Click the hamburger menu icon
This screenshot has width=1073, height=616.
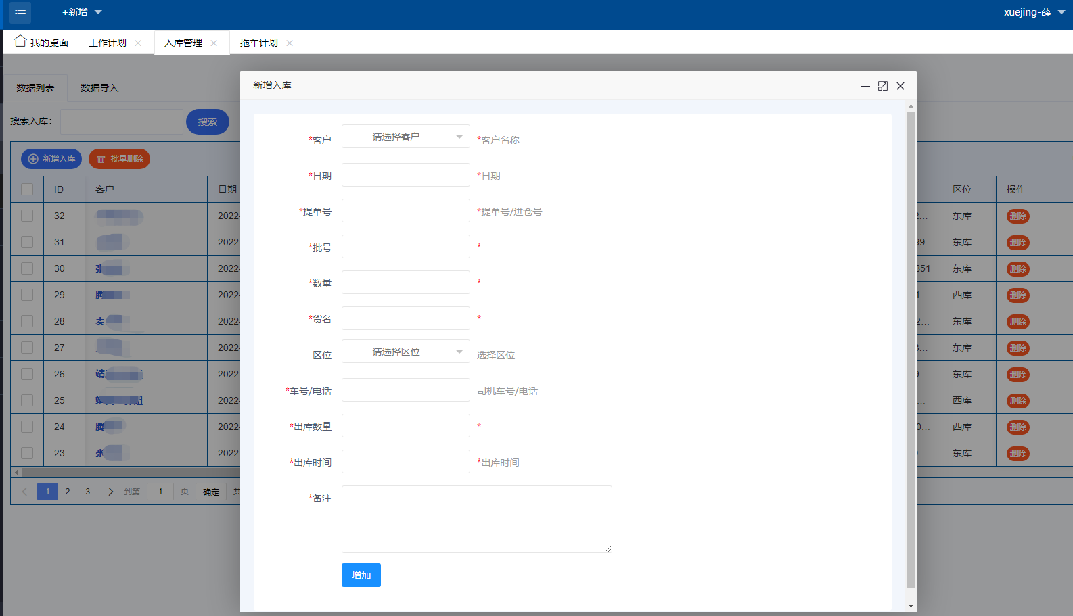click(x=20, y=13)
